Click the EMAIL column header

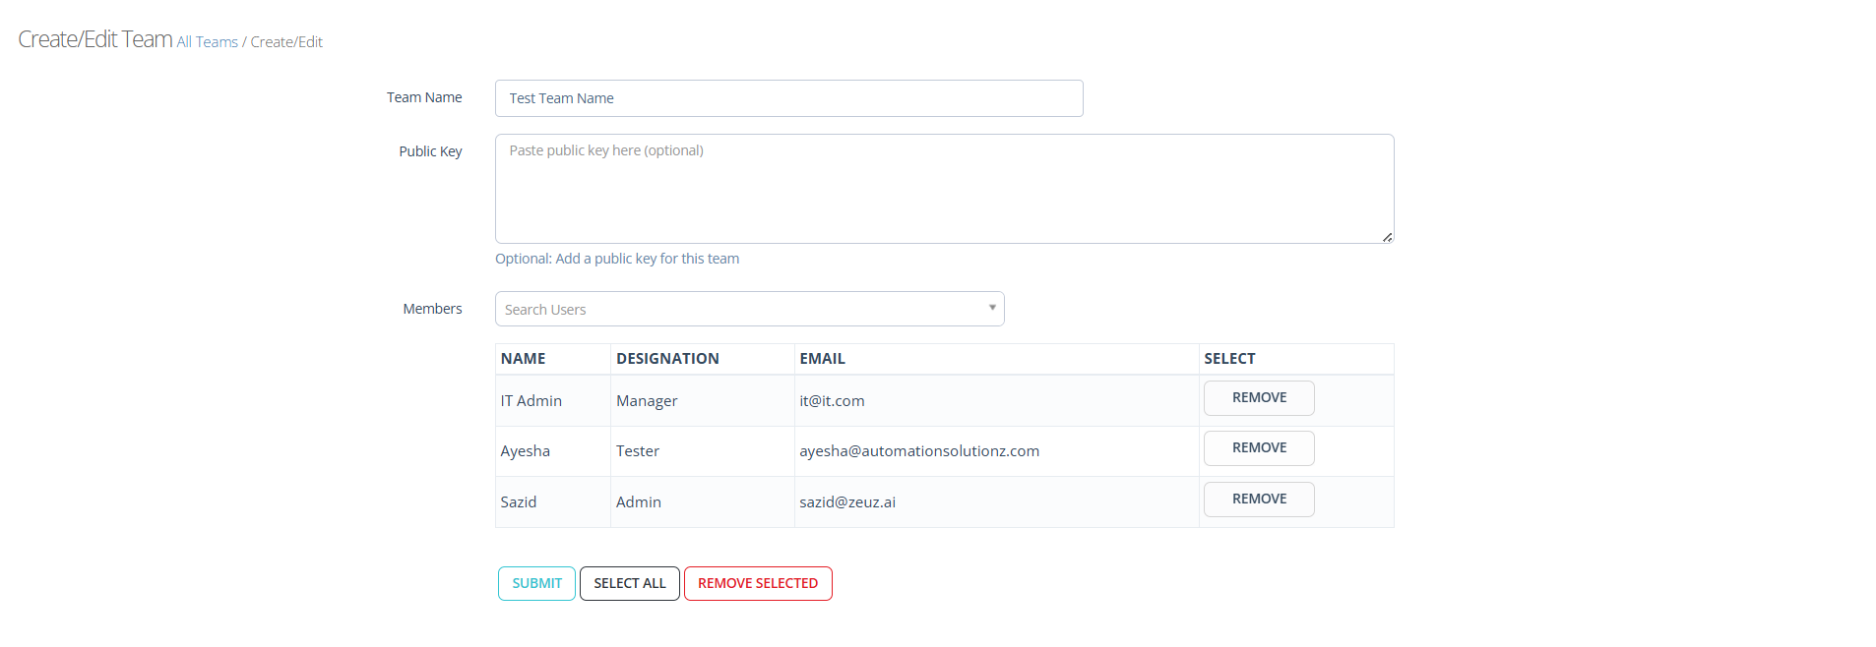tap(822, 359)
